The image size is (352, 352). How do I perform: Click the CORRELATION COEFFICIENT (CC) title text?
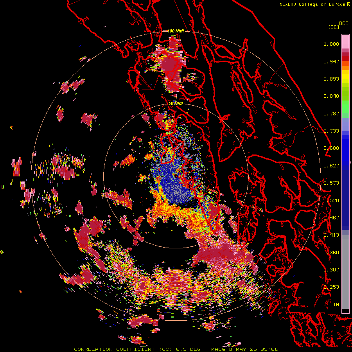(x=123, y=349)
